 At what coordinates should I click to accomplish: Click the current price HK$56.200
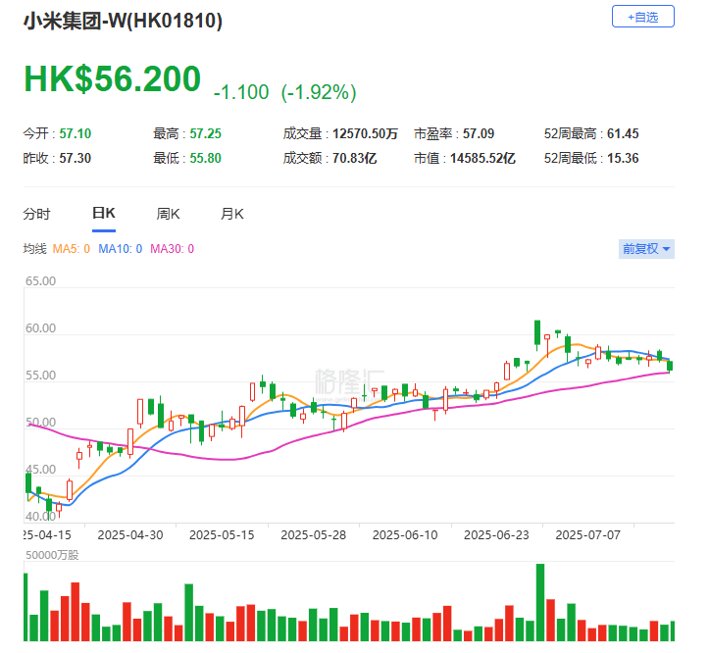click(112, 79)
